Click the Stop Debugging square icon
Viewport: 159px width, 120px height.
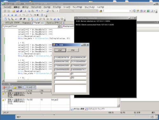click(x=12, y=15)
